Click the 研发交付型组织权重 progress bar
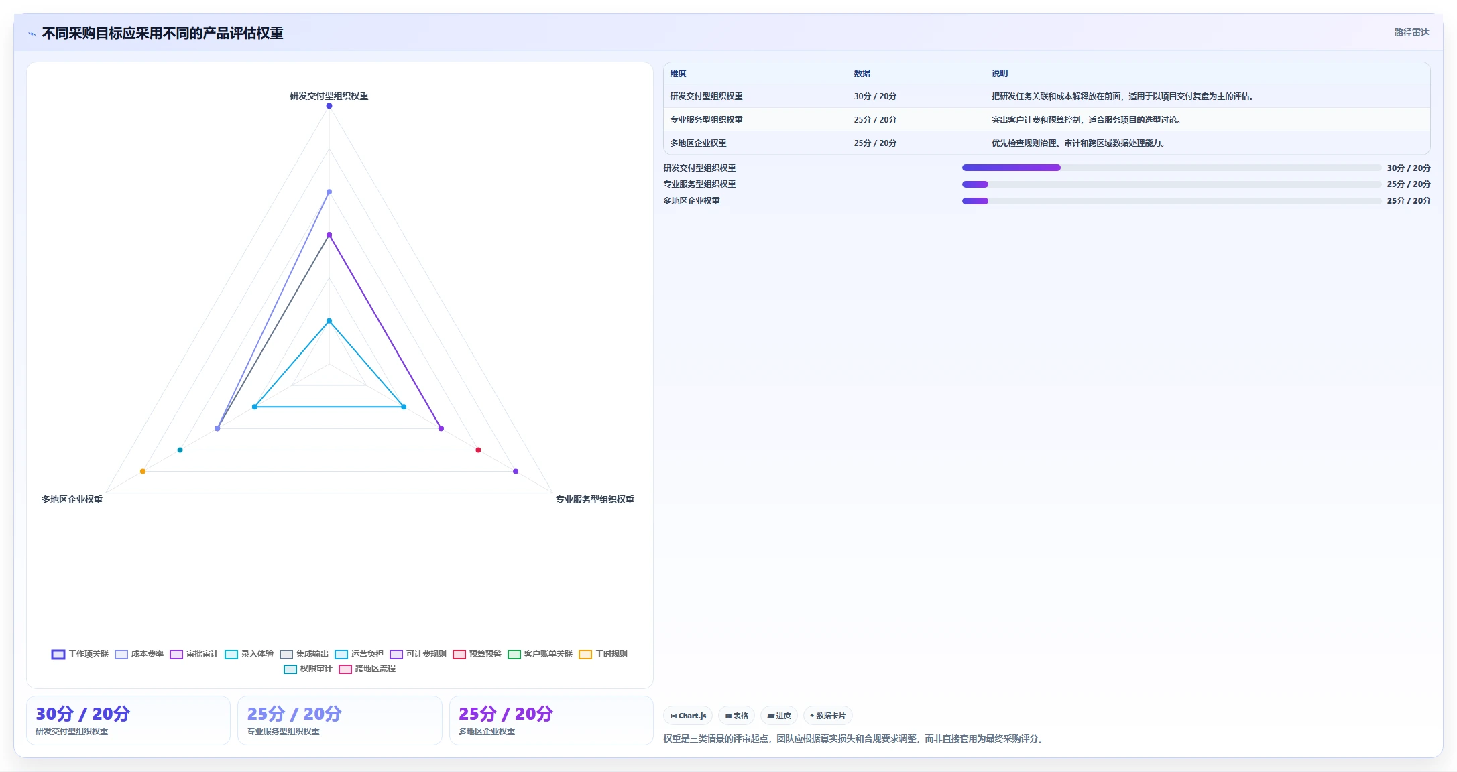This screenshot has height=772, width=1457. 1171,168
